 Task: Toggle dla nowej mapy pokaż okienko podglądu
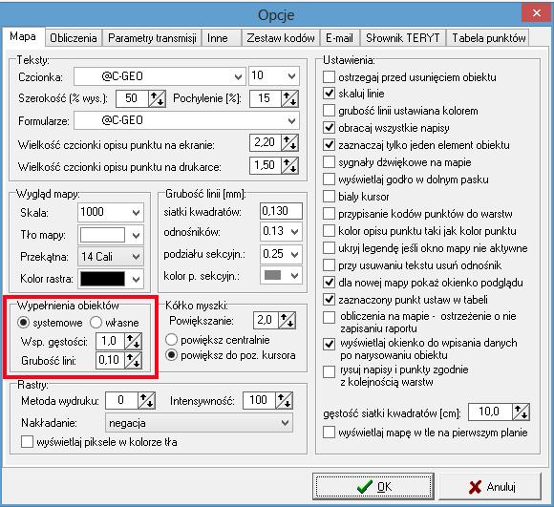[x=329, y=282]
